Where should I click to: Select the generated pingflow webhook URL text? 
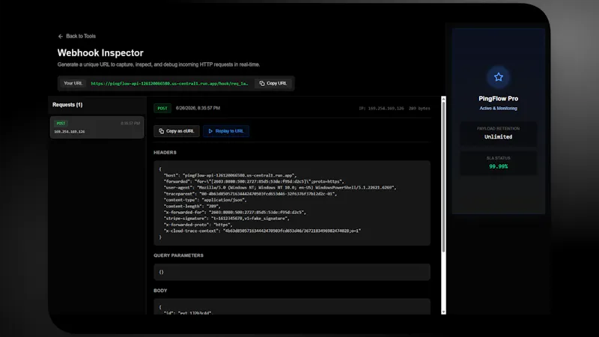[x=169, y=83]
